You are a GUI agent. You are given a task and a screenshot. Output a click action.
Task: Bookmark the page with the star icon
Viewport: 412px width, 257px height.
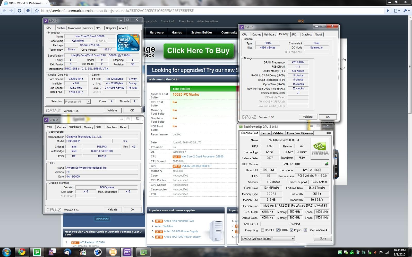point(37,11)
